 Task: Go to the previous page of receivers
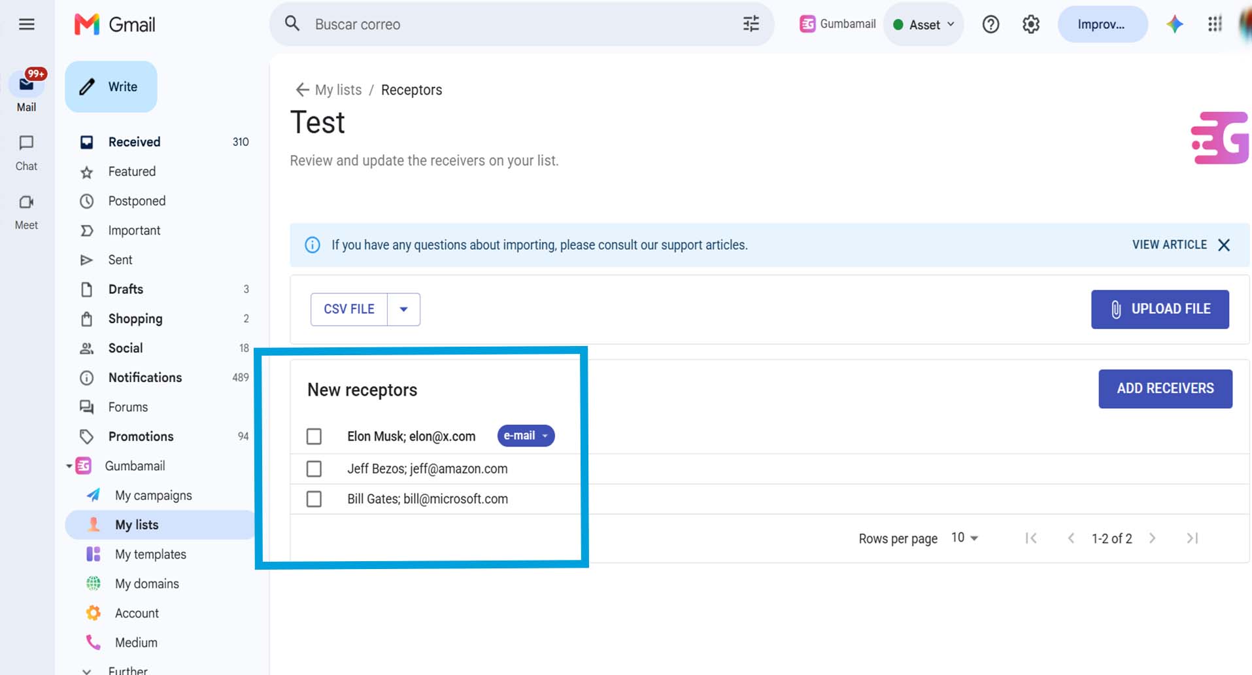coord(1071,538)
